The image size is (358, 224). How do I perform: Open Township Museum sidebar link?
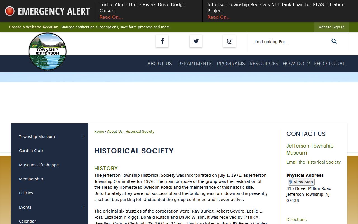tap(37, 137)
